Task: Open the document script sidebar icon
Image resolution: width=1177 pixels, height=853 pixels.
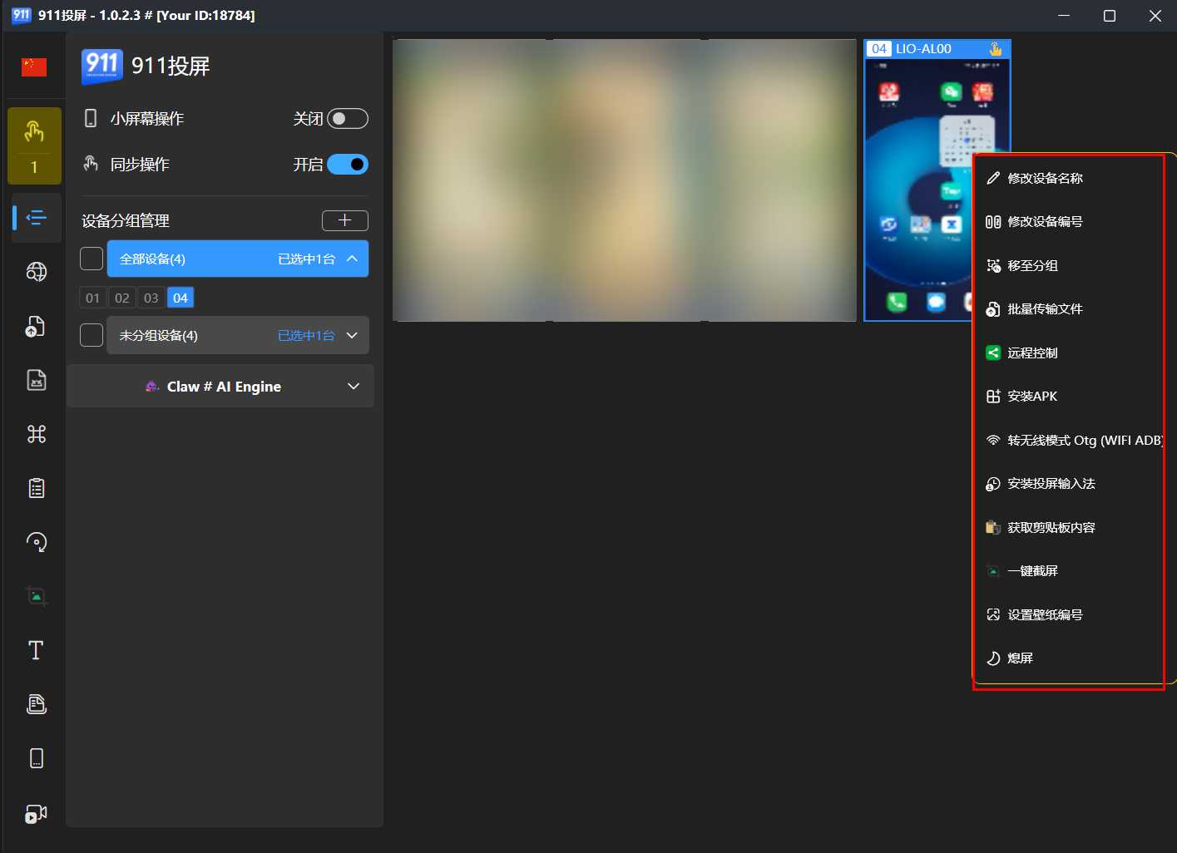Action: tap(36, 704)
